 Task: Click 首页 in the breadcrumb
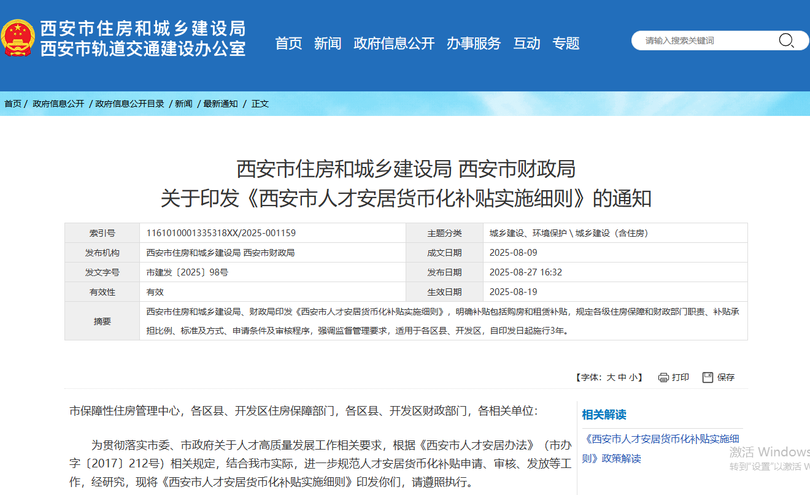13,104
